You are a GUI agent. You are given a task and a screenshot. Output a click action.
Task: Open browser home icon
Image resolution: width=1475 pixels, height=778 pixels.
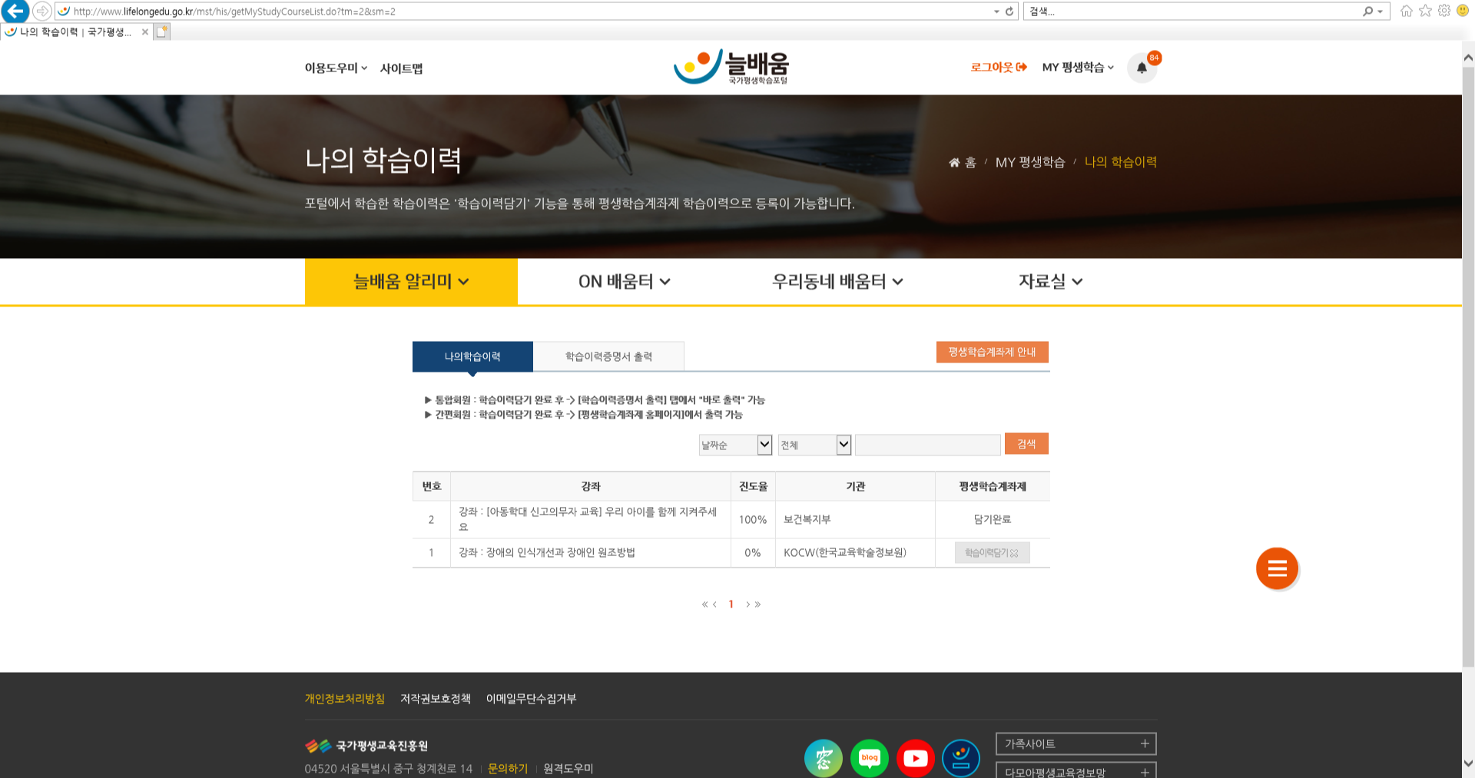(1407, 11)
